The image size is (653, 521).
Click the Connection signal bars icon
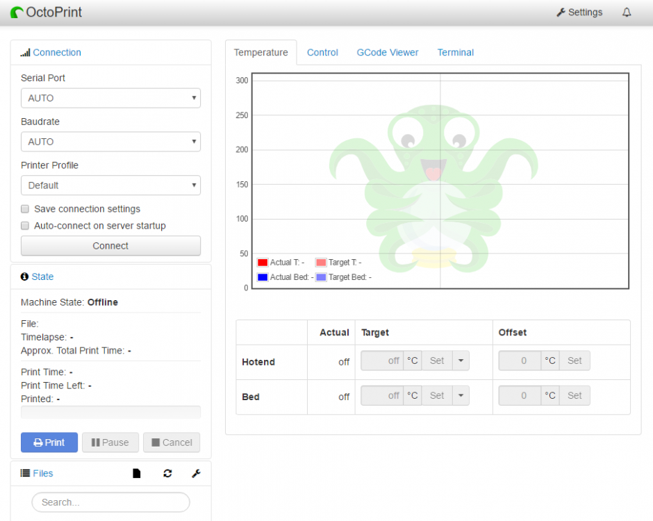26,53
